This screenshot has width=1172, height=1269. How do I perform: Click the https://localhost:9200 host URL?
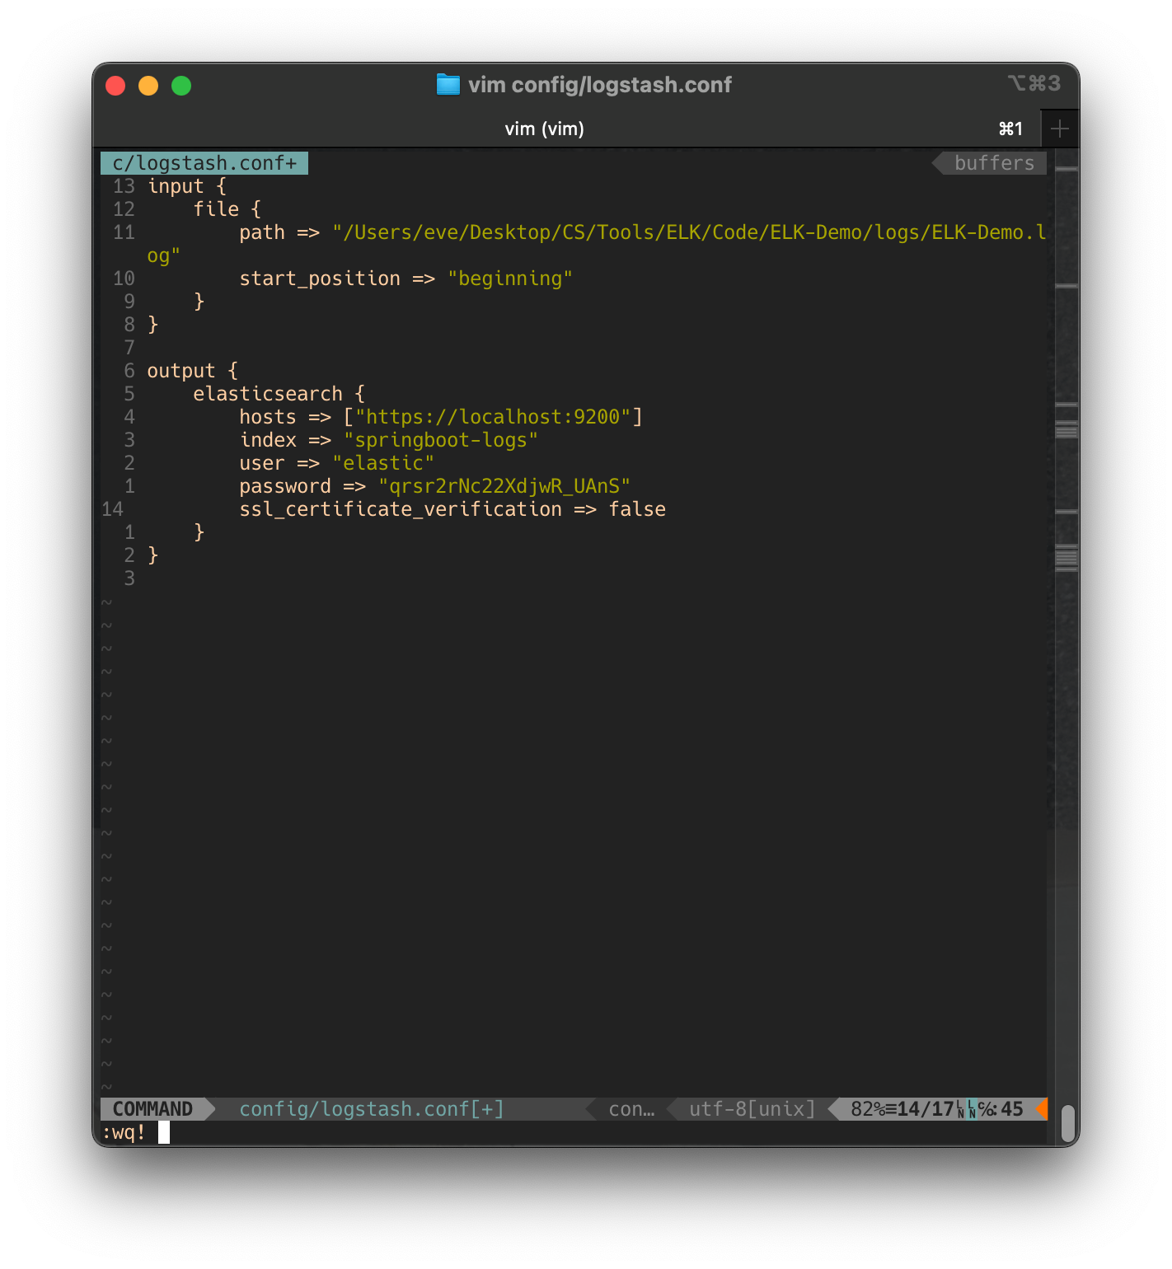[x=495, y=417]
